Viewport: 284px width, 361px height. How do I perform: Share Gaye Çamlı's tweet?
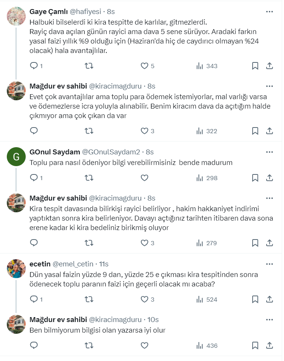click(x=269, y=66)
